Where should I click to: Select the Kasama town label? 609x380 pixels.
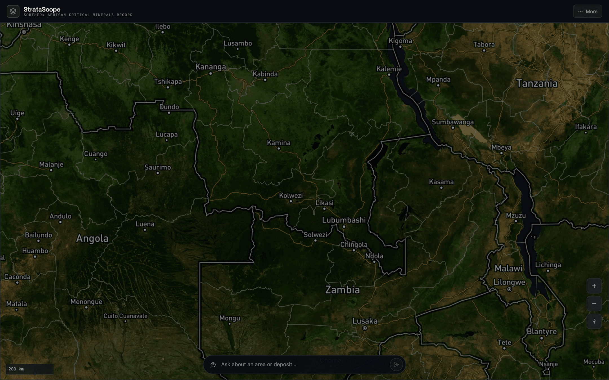point(441,182)
